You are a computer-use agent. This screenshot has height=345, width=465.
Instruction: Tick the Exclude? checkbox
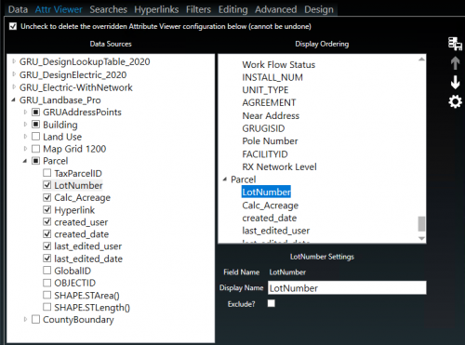pos(272,303)
